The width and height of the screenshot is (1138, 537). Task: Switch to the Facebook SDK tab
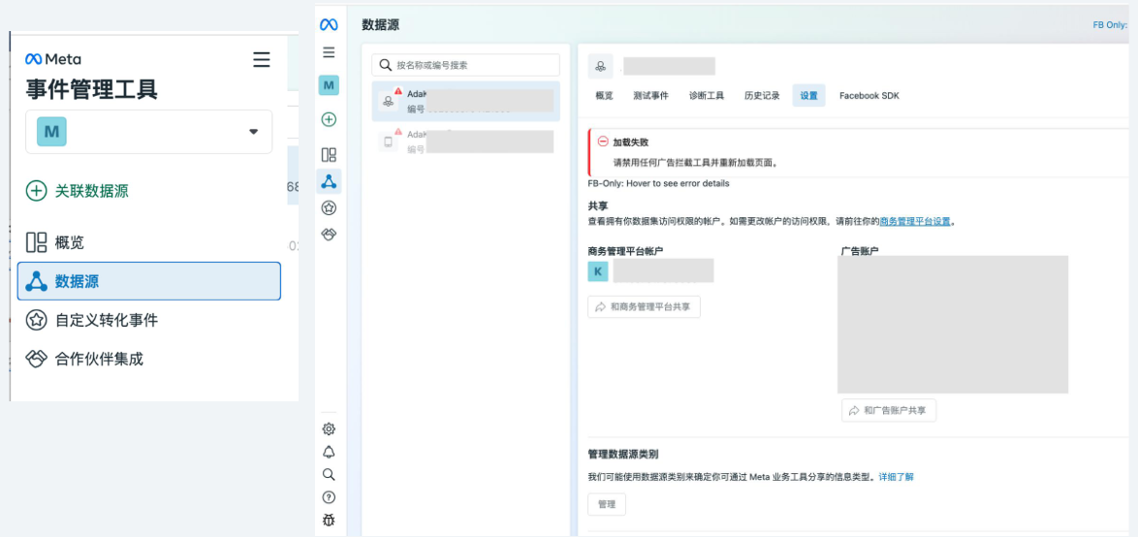869,96
